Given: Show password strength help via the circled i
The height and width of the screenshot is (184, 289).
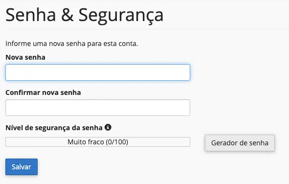Looking at the screenshot, I should coord(108,127).
